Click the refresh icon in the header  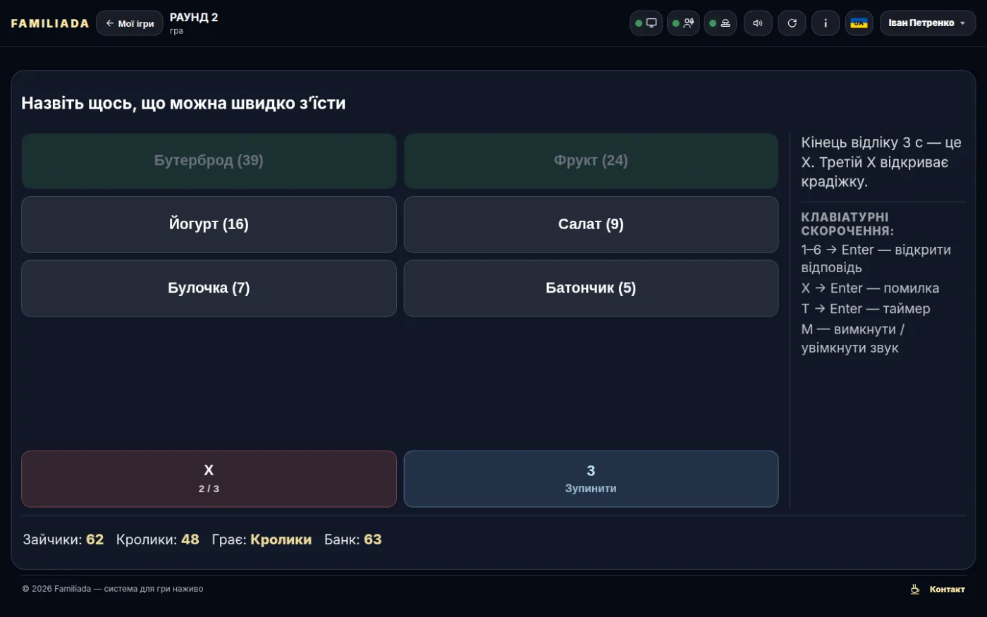[x=792, y=23]
